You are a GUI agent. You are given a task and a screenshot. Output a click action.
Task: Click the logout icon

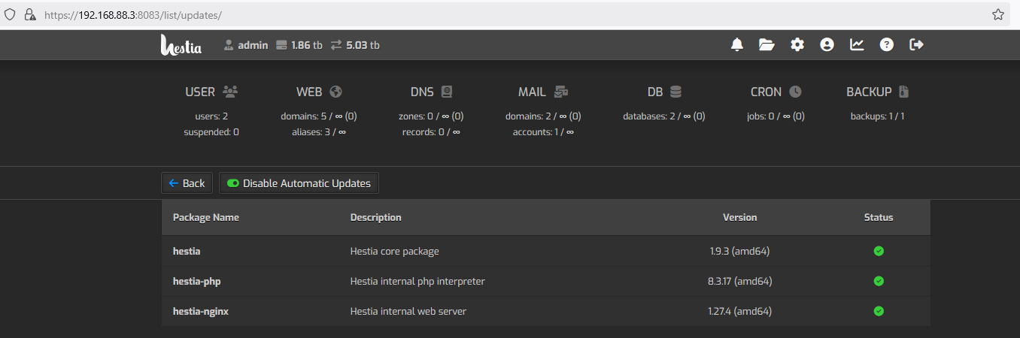pos(916,45)
